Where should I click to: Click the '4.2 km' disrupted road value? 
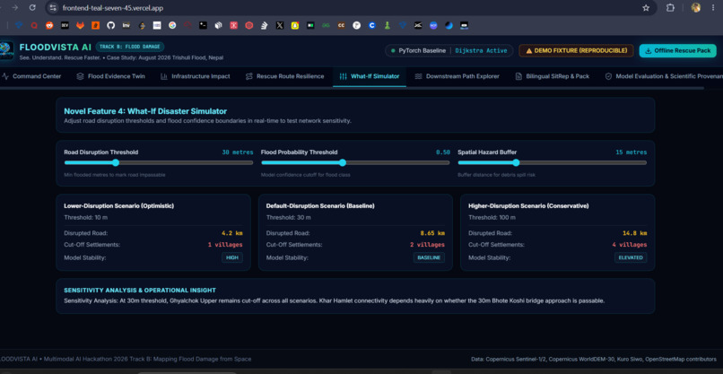[x=232, y=233]
